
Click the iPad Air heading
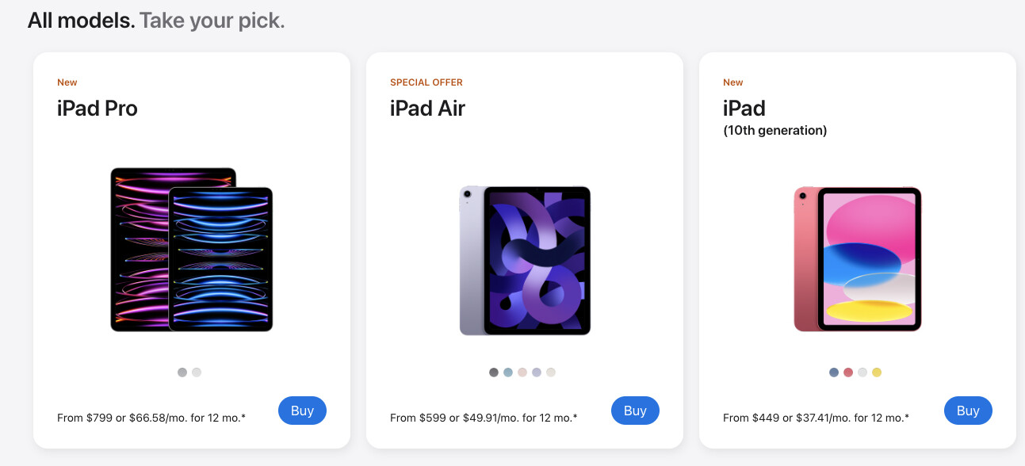pos(427,109)
